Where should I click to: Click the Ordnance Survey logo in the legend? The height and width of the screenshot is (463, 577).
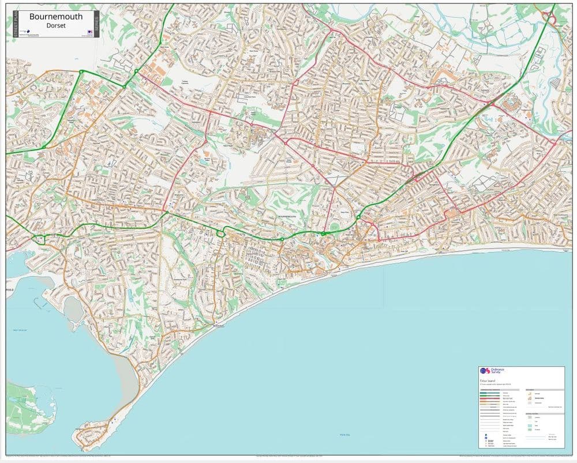486,370
